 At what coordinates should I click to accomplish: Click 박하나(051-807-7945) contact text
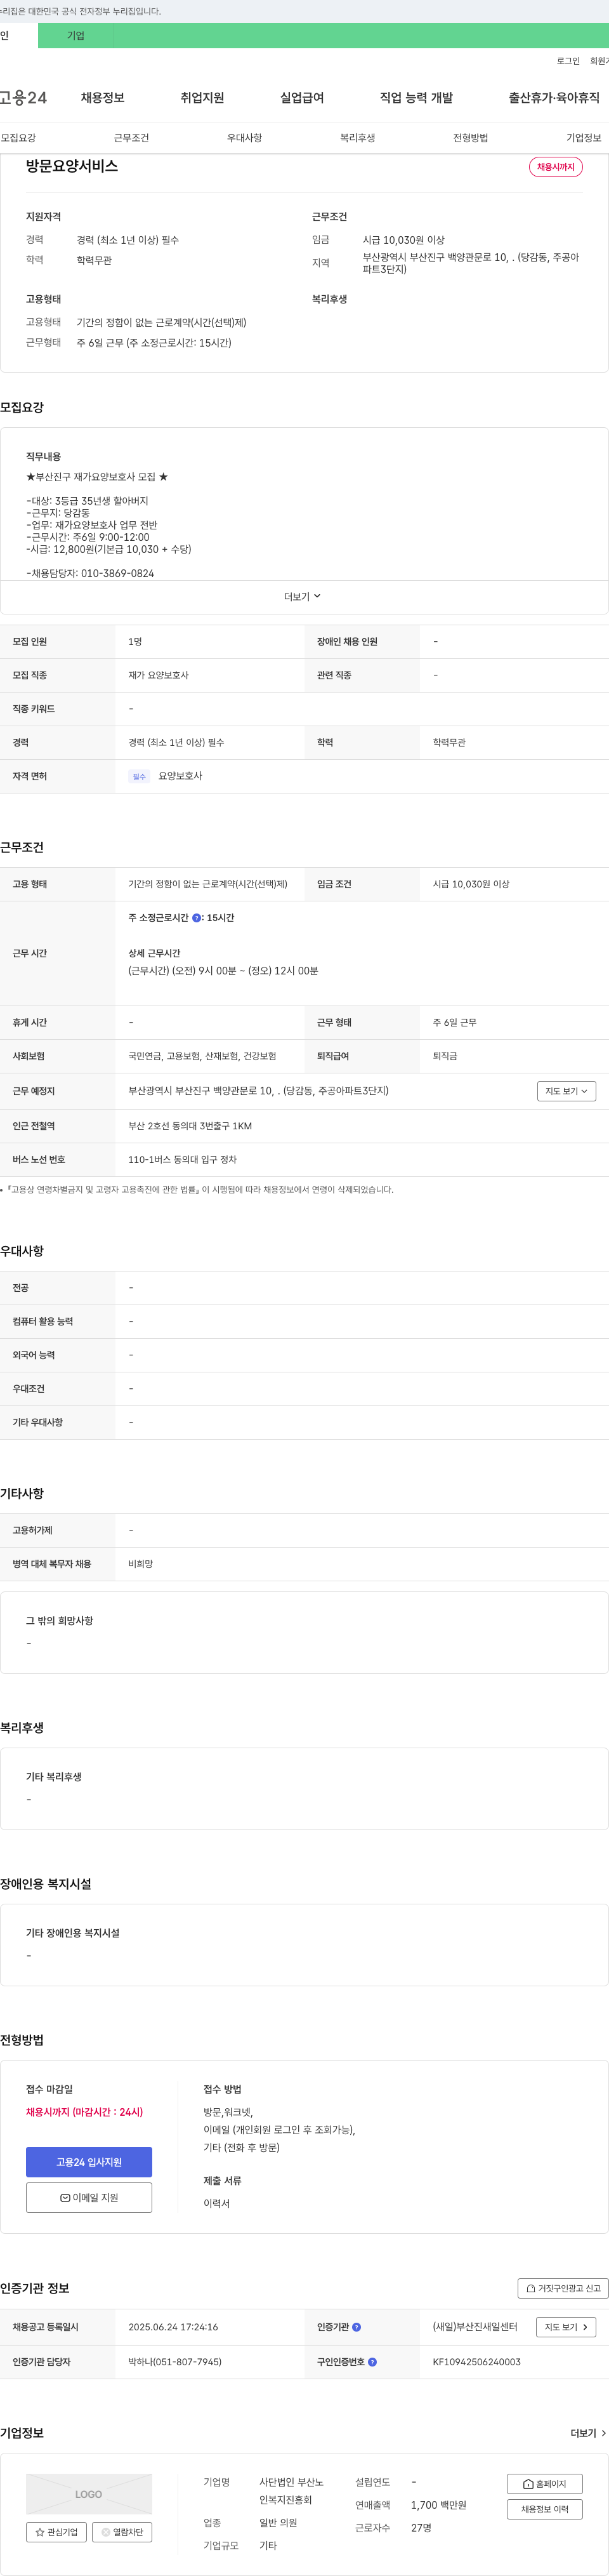tap(175, 2362)
